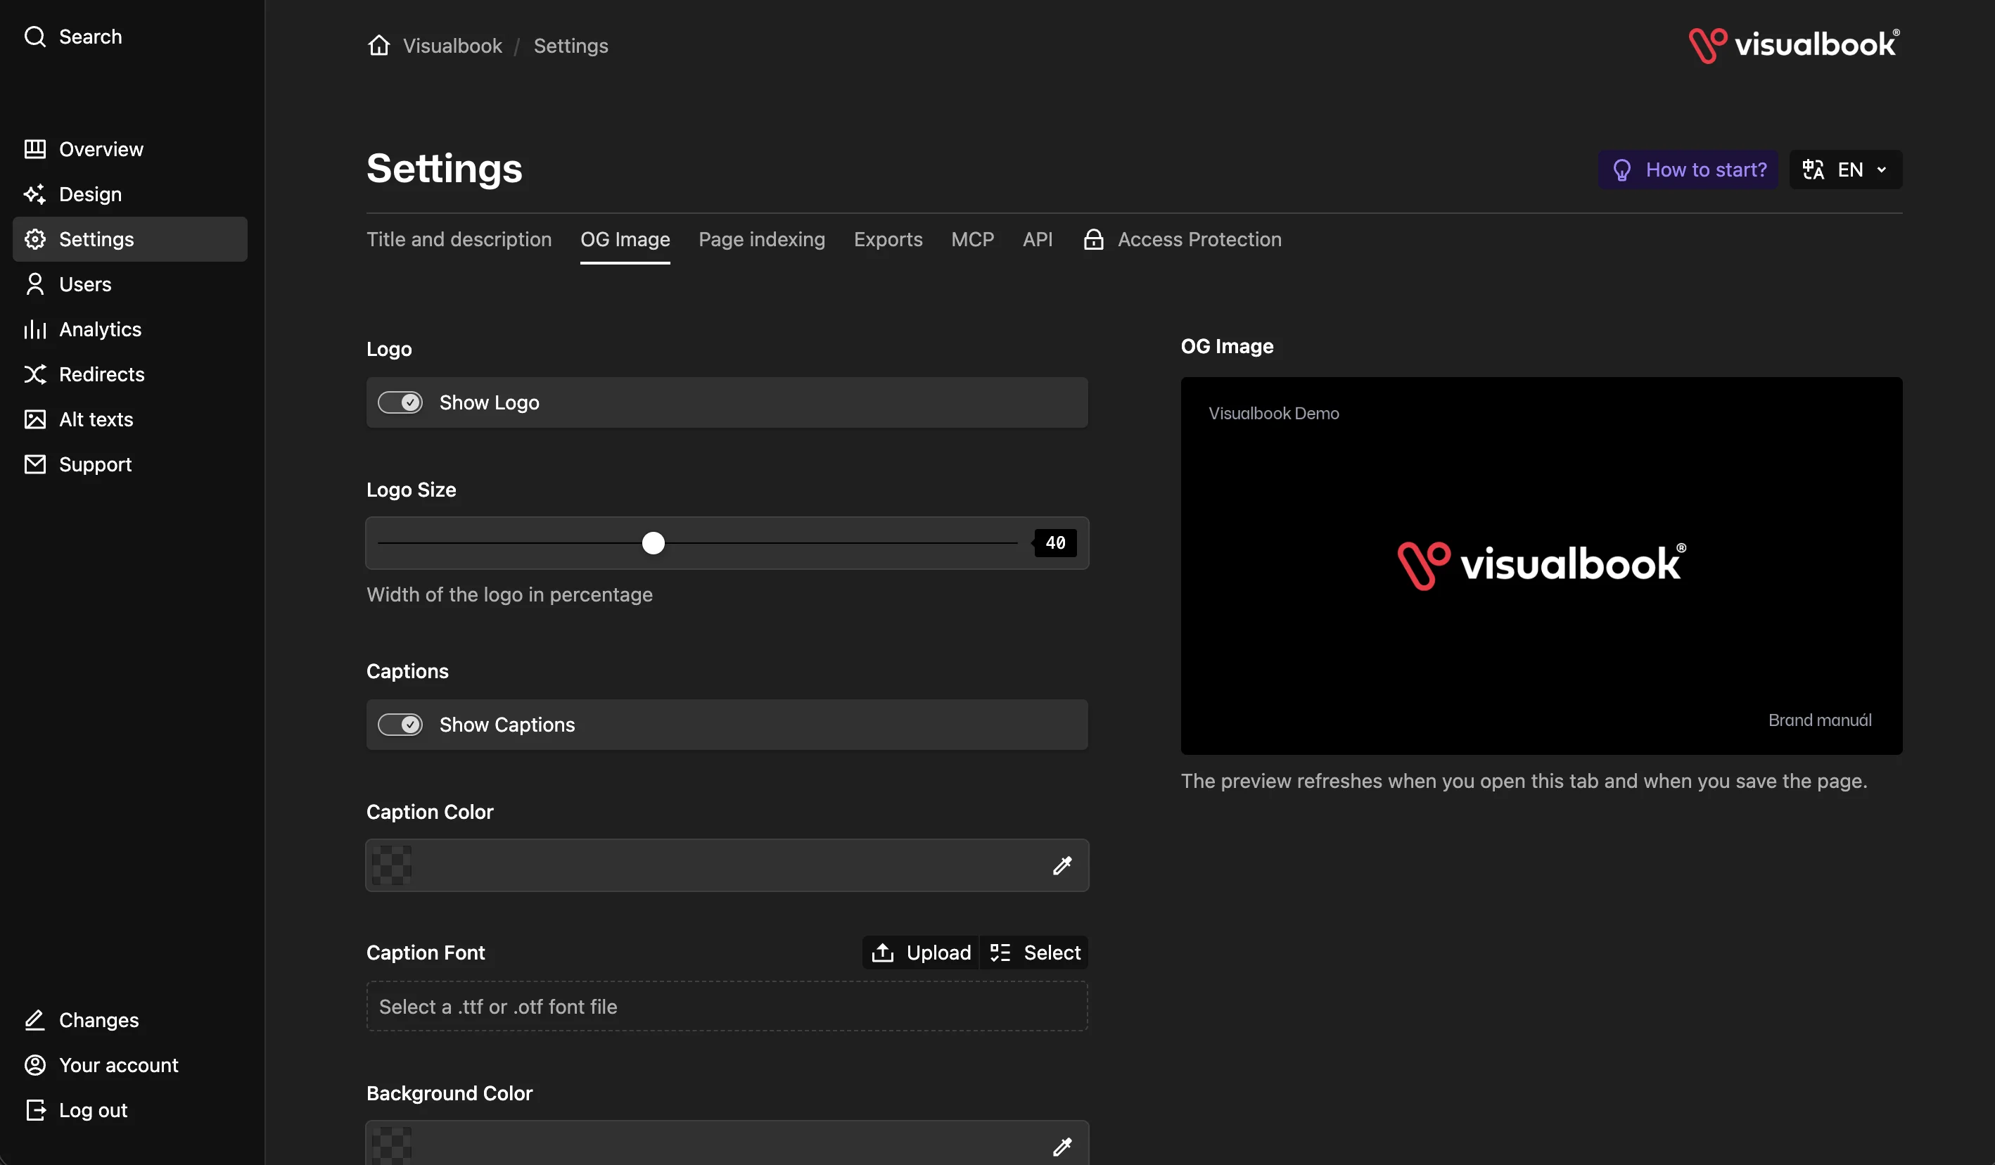
Task: Click the Log out door icon
Action: pyautogui.click(x=35, y=1110)
